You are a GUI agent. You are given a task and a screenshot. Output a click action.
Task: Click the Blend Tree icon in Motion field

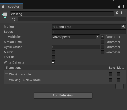(54, 27)
